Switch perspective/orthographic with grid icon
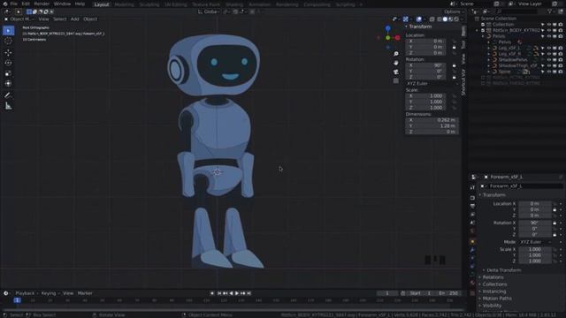566x318 pixels. (396, 80)
